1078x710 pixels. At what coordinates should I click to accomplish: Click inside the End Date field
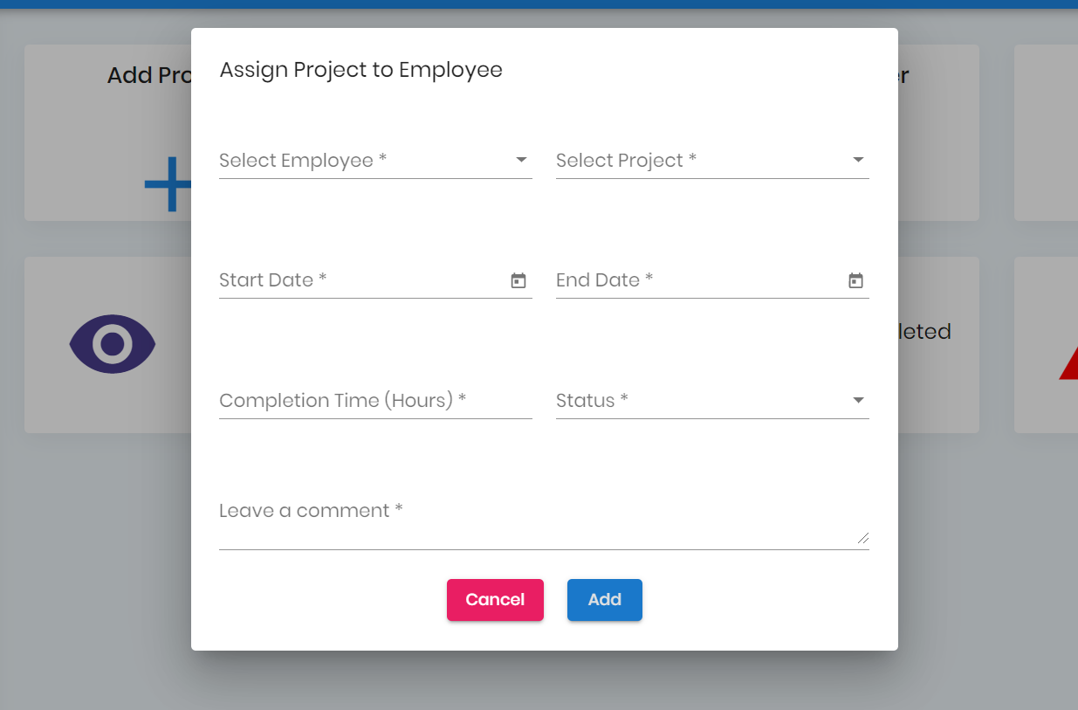tap(681, 280)
